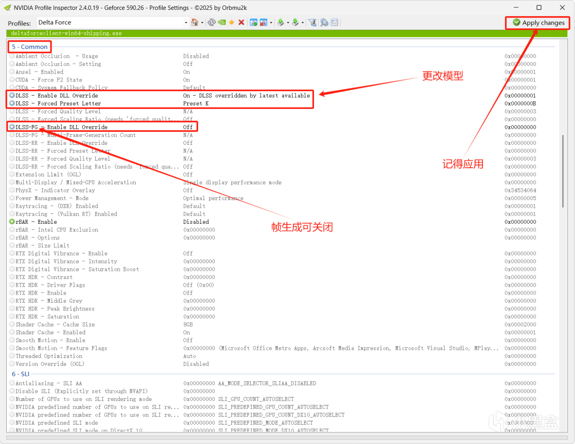This screenshot has width=575, height=444.
Task: Click the gear beside DLSS - Forced Preset Letter
Action: coord(12,104)
